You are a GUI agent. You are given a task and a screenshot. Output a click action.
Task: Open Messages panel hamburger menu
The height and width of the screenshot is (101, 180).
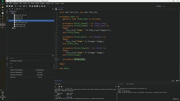116,87
